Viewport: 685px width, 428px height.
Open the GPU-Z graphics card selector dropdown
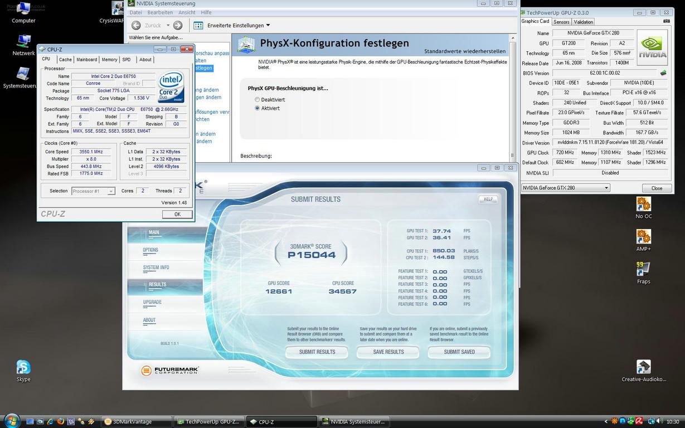click(x=566, y=188)
